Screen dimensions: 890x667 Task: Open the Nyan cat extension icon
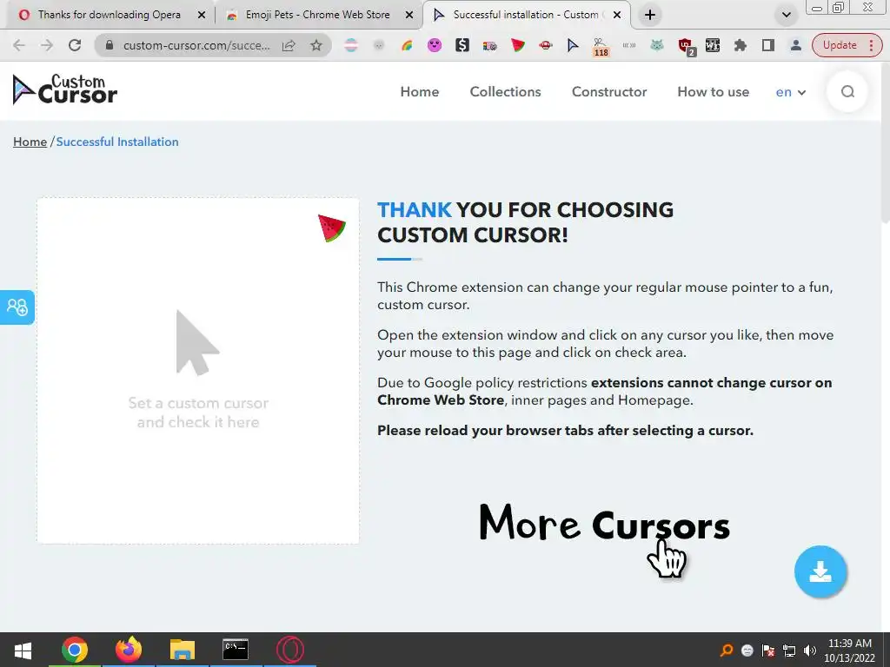[x=490, y=46]
